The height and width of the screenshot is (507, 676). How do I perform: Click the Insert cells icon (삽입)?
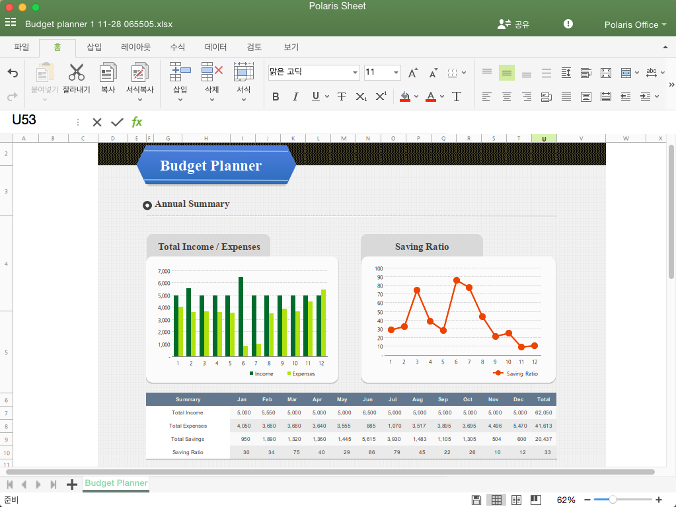[x=180, y=72]
